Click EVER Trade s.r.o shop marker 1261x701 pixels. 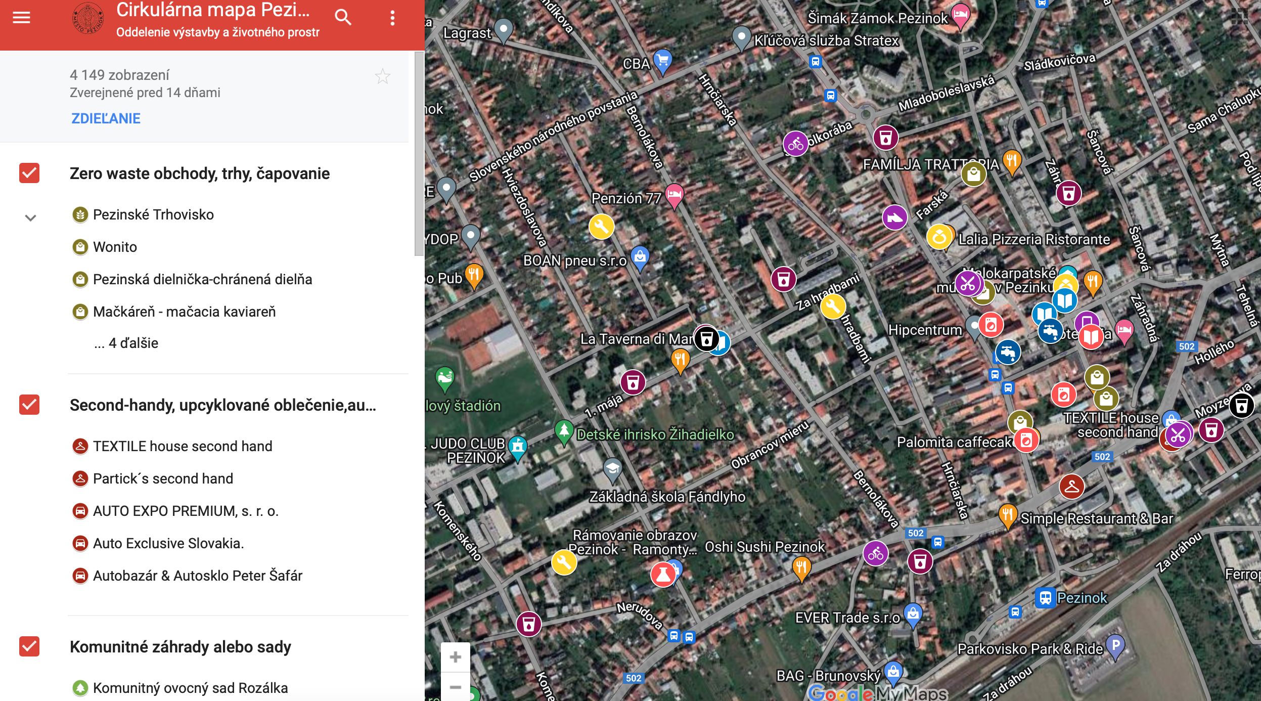[x=913, y=616]
